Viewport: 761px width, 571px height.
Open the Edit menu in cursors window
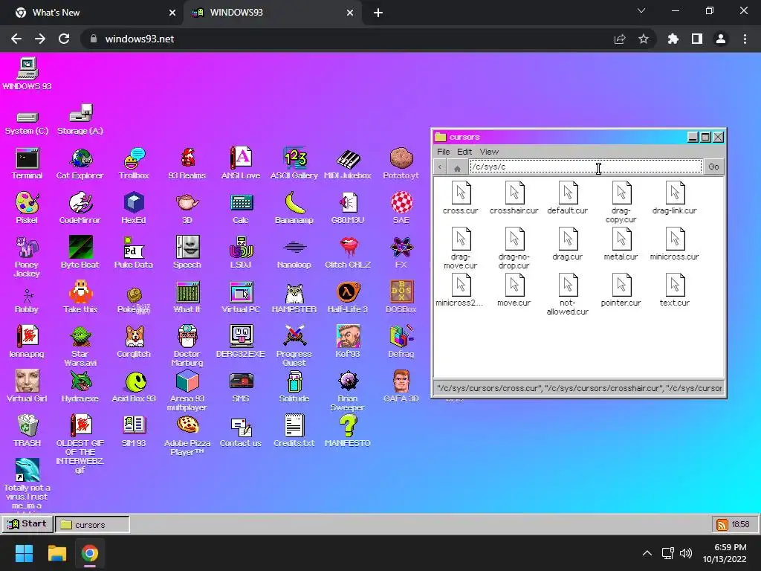pyautogui.click(x=464, y=152)
